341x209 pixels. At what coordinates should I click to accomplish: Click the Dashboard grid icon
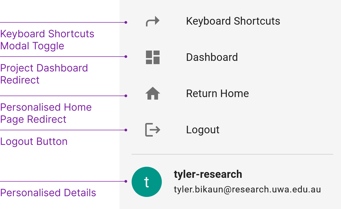[152, 57]
